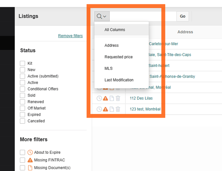Check the Conditional Offers status filter
Viewport: 222px width, 171px height.
tap(23, 89)
